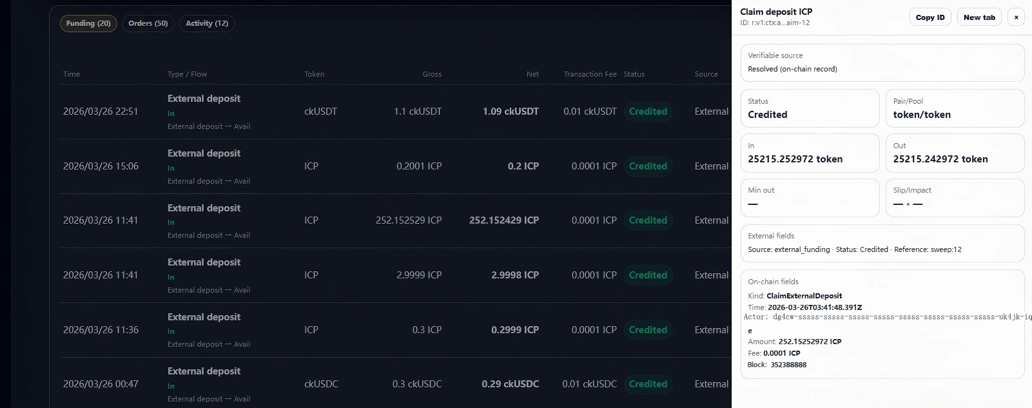Select the Activity (12) tab
The width and height of the screenshot is (1032, 408).
pyautogui.click(x=207, y=23)
